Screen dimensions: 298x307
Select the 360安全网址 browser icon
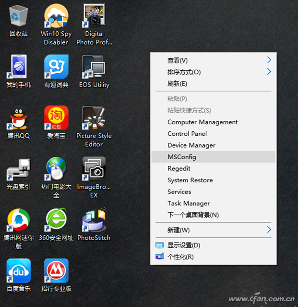click(x=56, y=220)
